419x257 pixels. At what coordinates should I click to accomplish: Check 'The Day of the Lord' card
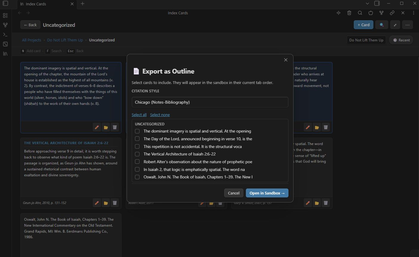(x=137, y=139)
